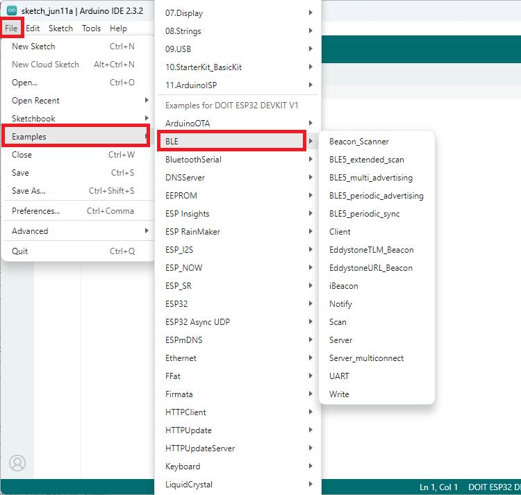
Task: Open Preferences... from File menu
Action: (78, 211)
